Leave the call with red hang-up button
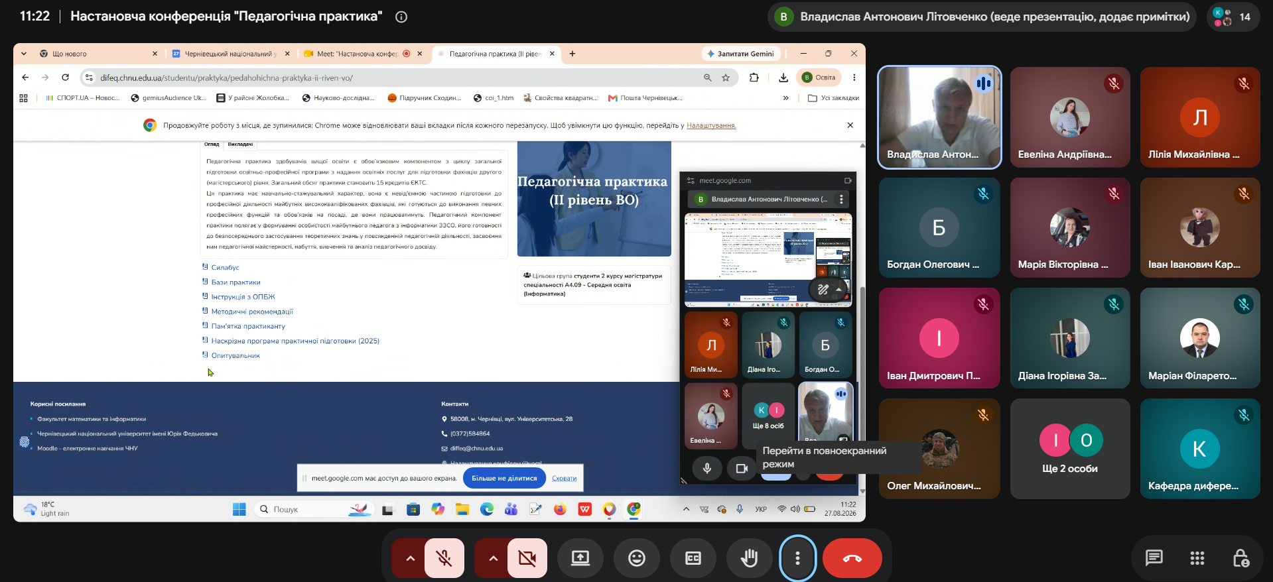Image resolution: width=1273 pixels, height=582 pixels. (852, 558)
